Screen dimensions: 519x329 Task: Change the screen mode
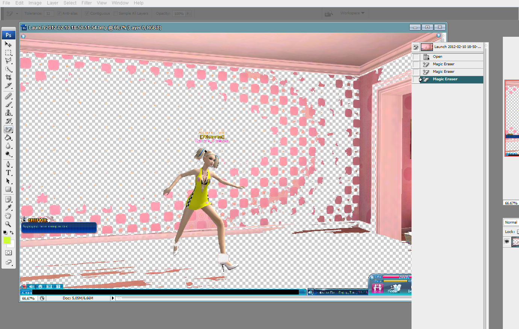tap(8, 262)
